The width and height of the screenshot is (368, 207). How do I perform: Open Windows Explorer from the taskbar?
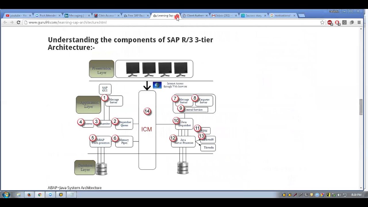coord(18,195)
